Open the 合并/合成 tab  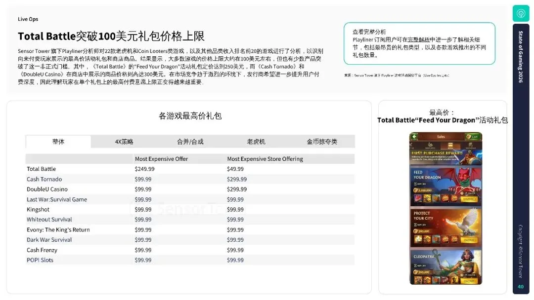[x=190, y=142]
